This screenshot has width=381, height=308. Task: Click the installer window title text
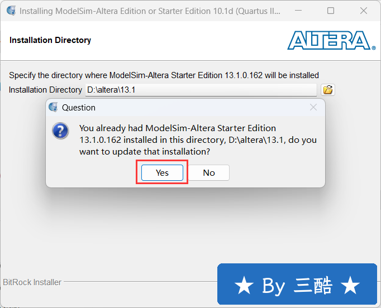(x=150, y=11)
